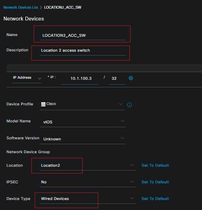Expand the Model Name vIOS dropdown
Image resolution: width=202 pixels, height=210 pixels.
(x=83, y=122)
